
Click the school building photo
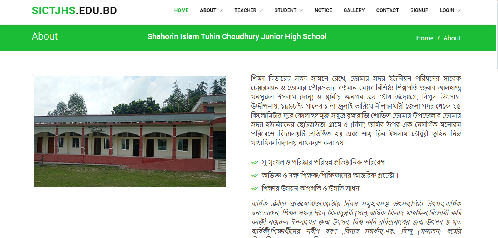tap(130, 132)
